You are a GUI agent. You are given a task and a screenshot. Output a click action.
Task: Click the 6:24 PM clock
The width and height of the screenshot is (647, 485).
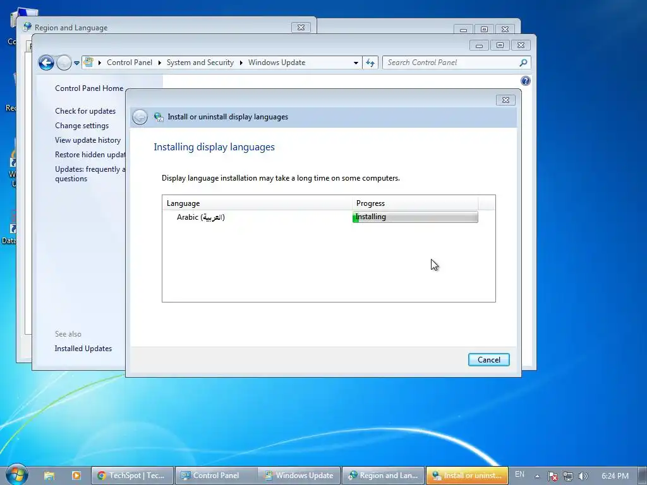[615, 476]
